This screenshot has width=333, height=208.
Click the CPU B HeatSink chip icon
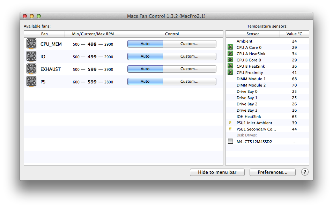(x=230, y=66)
